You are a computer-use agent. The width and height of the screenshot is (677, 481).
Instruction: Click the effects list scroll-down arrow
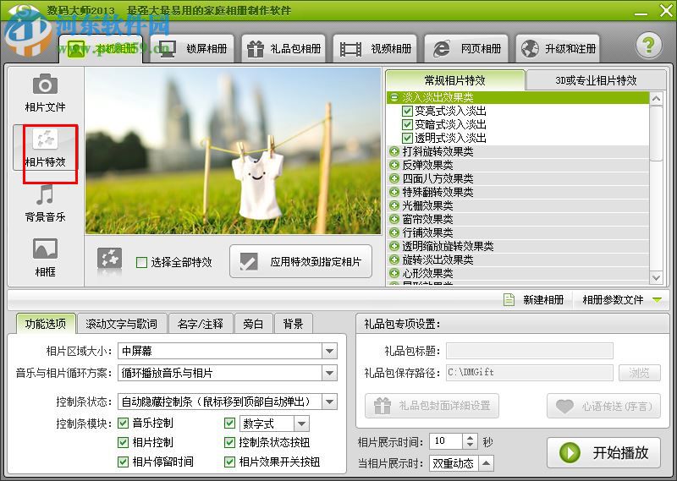tap(656, 278)
